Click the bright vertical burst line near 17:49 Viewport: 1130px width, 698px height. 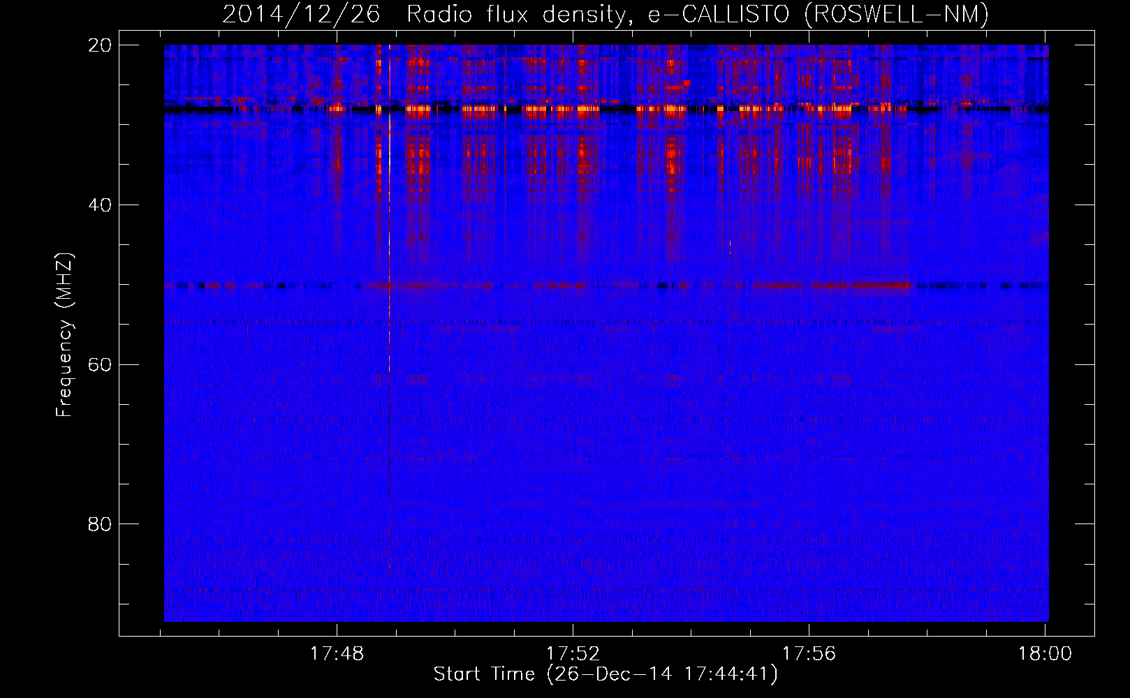pos(389,307)
